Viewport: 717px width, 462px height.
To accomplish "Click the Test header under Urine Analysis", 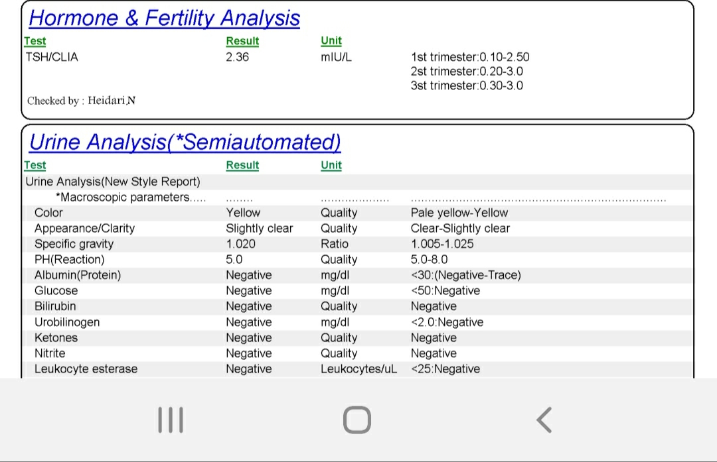I will point(35,165).
